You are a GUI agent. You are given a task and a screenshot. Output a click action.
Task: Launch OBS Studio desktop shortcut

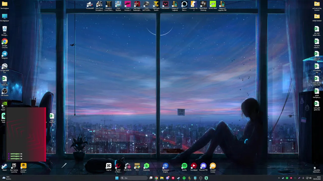tap(5, 92)
